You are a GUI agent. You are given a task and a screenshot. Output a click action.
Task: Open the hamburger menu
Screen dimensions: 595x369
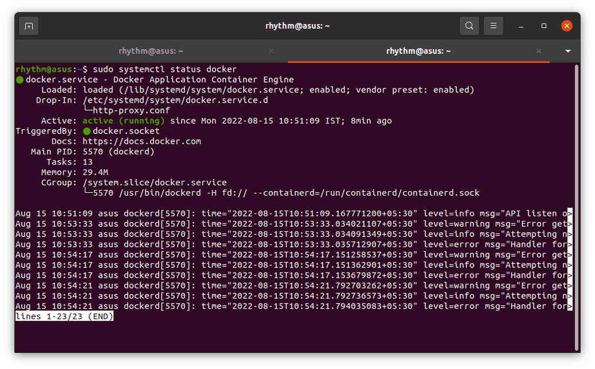(x=493, y=26)
